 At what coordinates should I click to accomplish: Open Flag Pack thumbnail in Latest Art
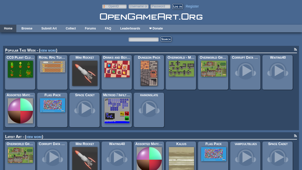pos(214,154)
